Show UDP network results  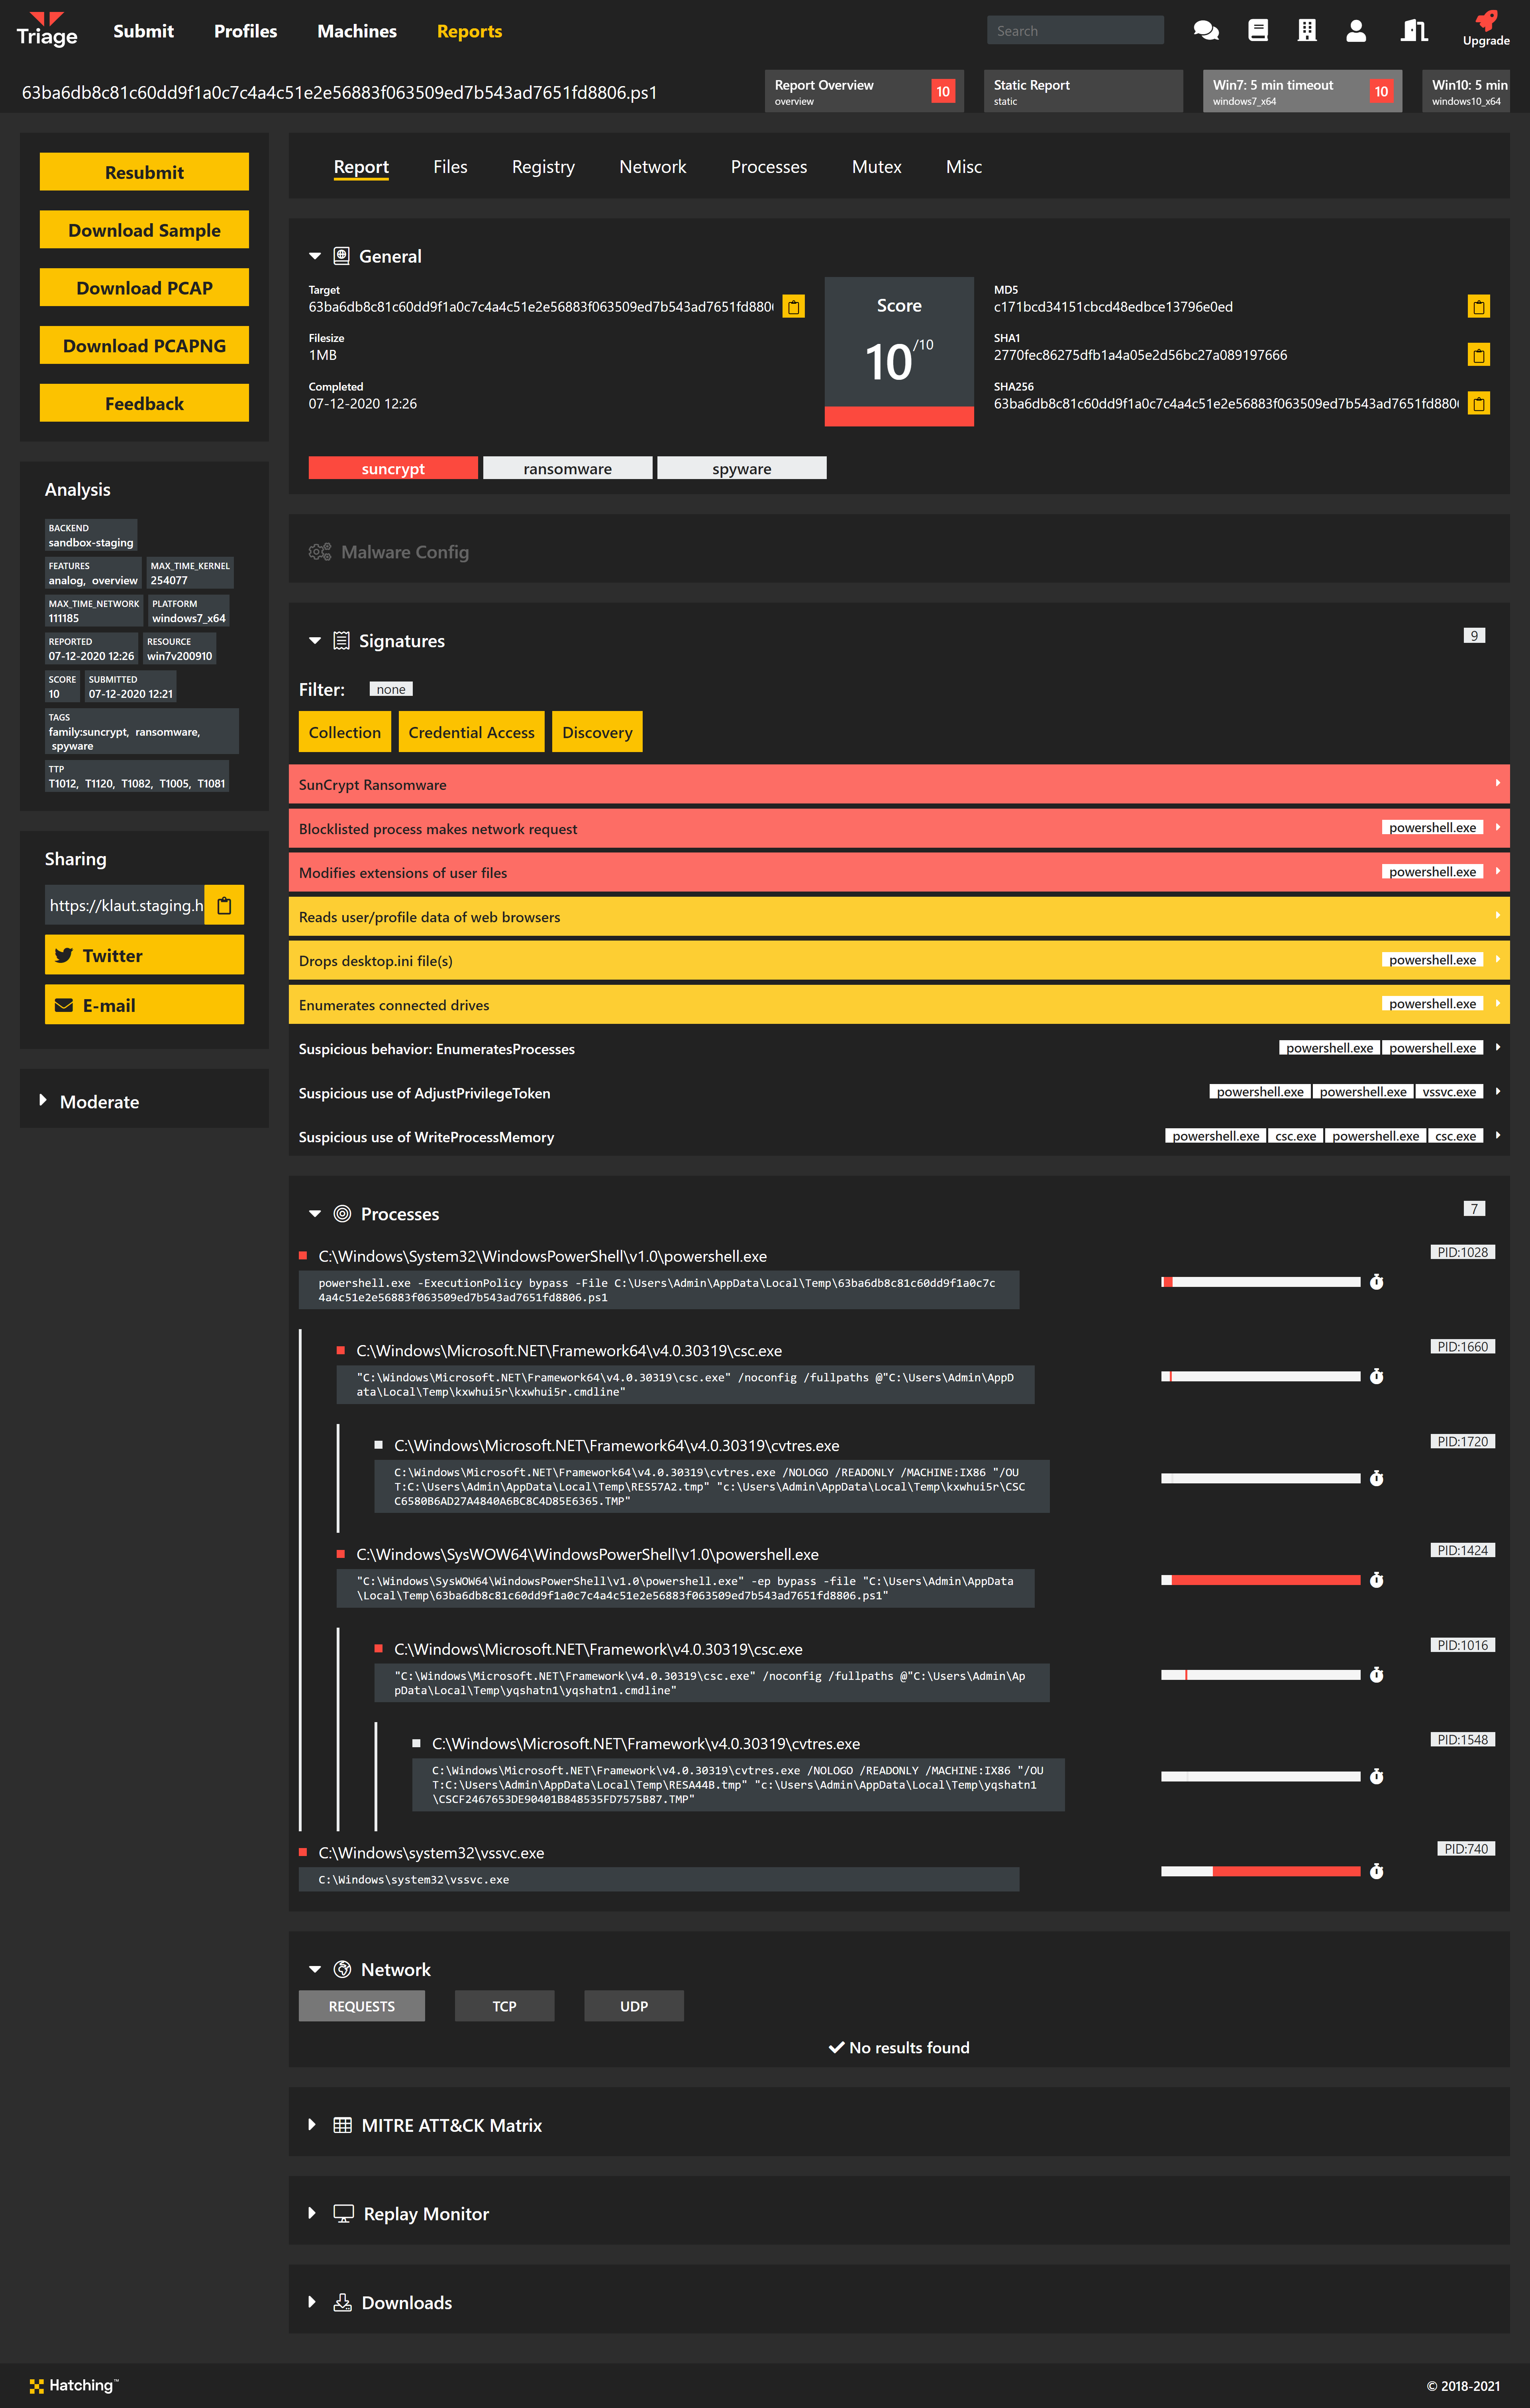pyautogui.click(x=634, y=2006)
